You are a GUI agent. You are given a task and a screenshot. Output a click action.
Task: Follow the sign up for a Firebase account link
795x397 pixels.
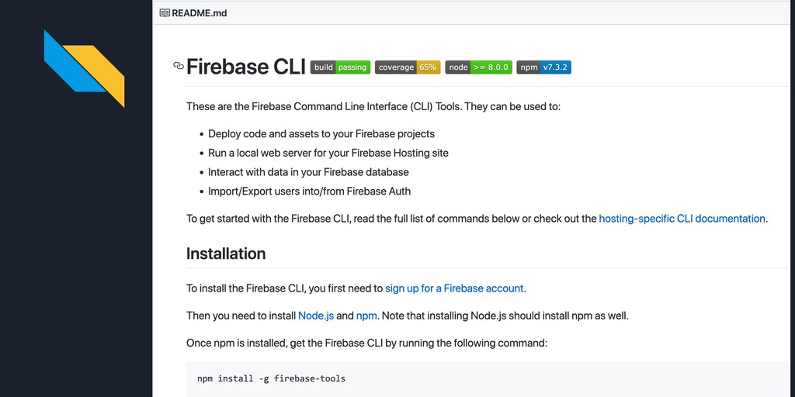454,288
